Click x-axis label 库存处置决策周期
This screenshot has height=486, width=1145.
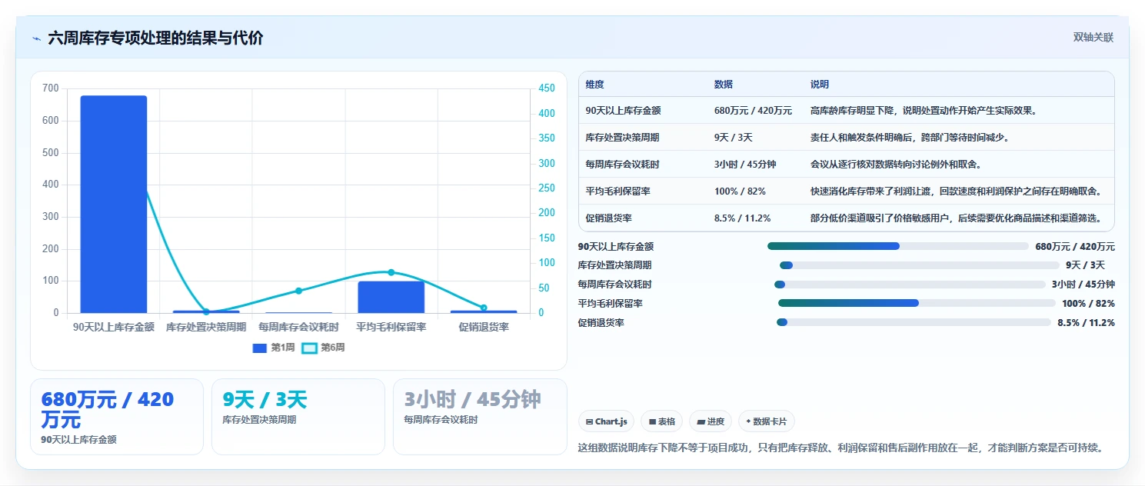coord(206,327)
